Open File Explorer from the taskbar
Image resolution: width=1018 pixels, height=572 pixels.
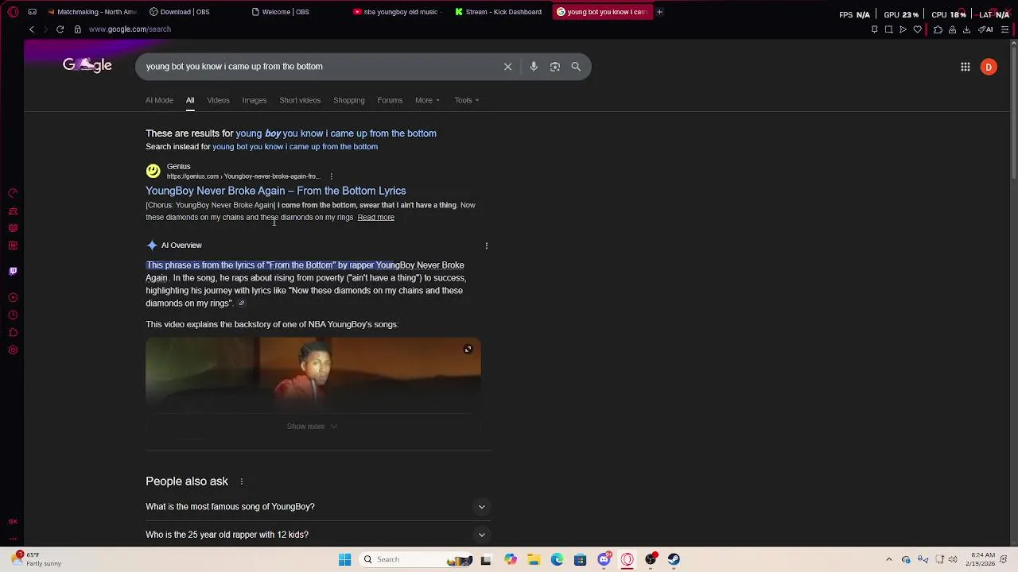[x=534, y=559]
